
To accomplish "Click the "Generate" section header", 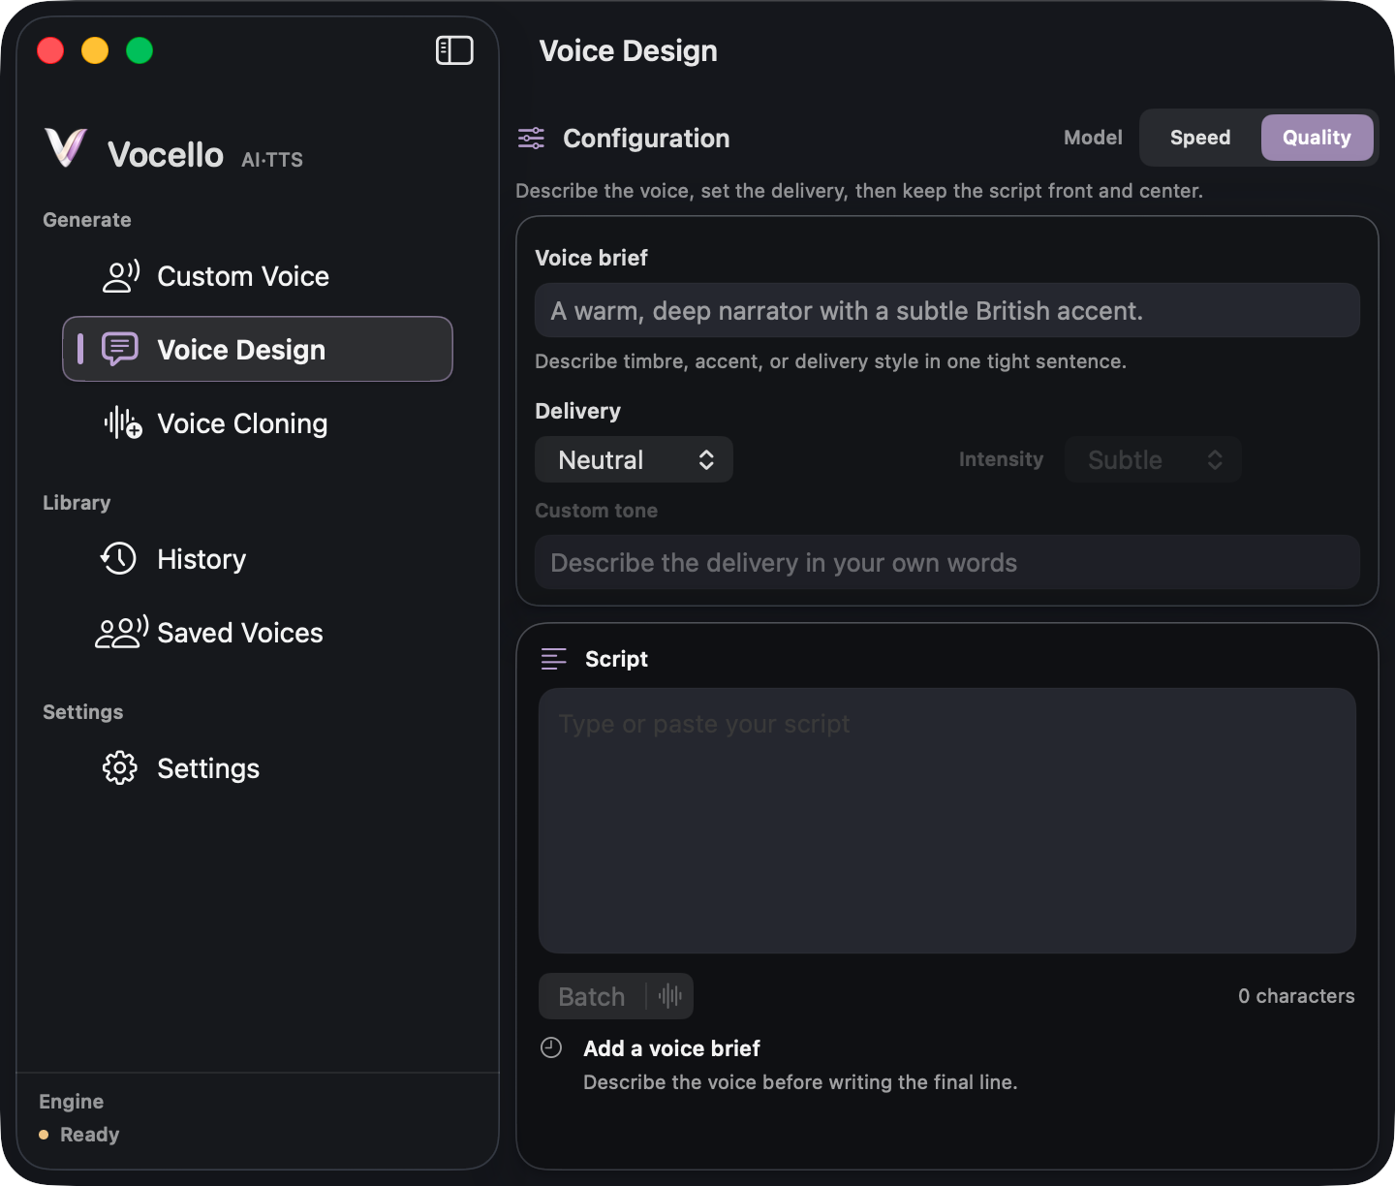I will [87, 220].
